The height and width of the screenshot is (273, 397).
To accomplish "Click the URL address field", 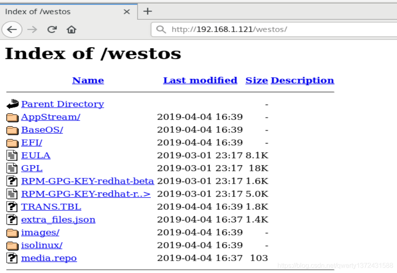I will point(274,29).
